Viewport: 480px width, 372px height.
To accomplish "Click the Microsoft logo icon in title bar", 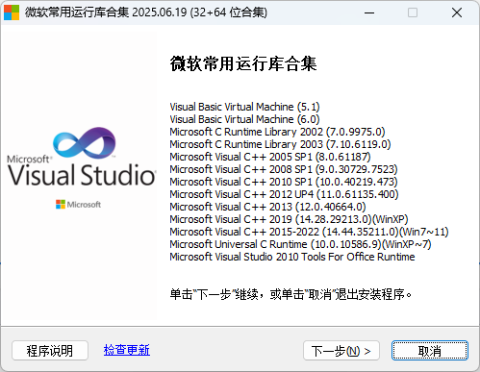I will click(12, 12).
